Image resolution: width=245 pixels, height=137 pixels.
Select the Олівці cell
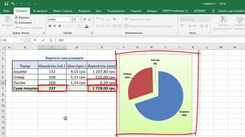tap(25, 77)
